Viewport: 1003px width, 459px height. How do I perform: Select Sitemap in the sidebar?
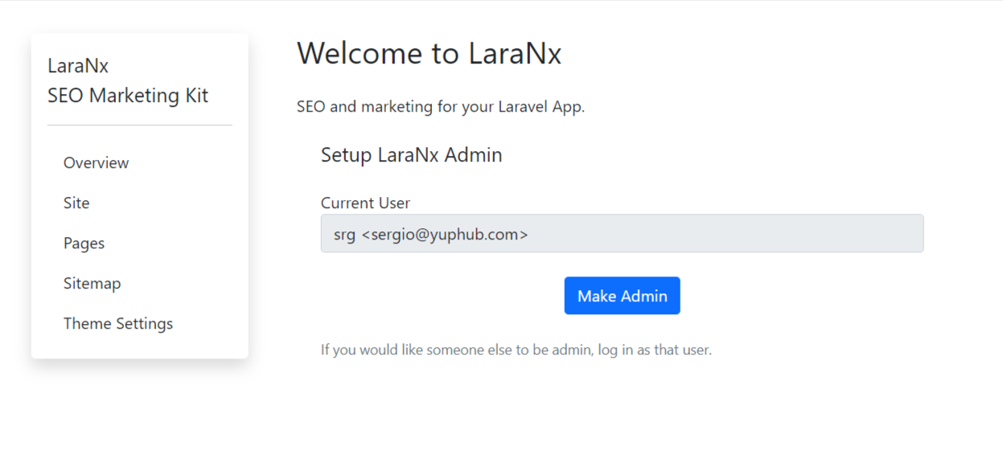point(92,283)
